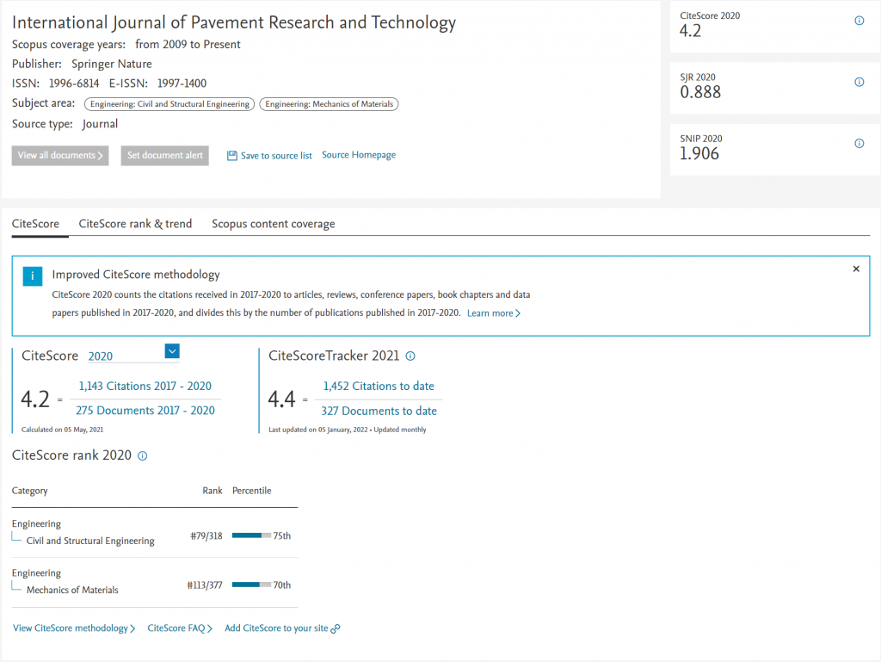The image size is (881, 662).
Task: Click the SNIP 2020 info icon
Action: [859, 144]
